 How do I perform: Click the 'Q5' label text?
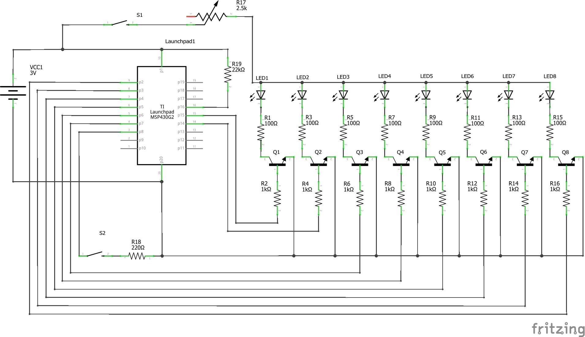pyautogui.click(x=442, y=152)
